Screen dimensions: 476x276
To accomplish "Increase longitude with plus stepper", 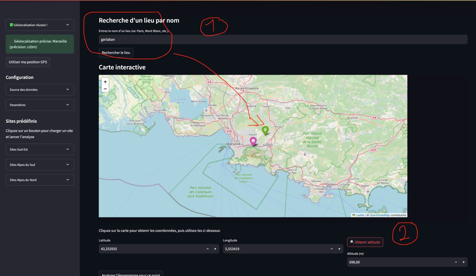I will pyautogui.click(x=339, y=249).
